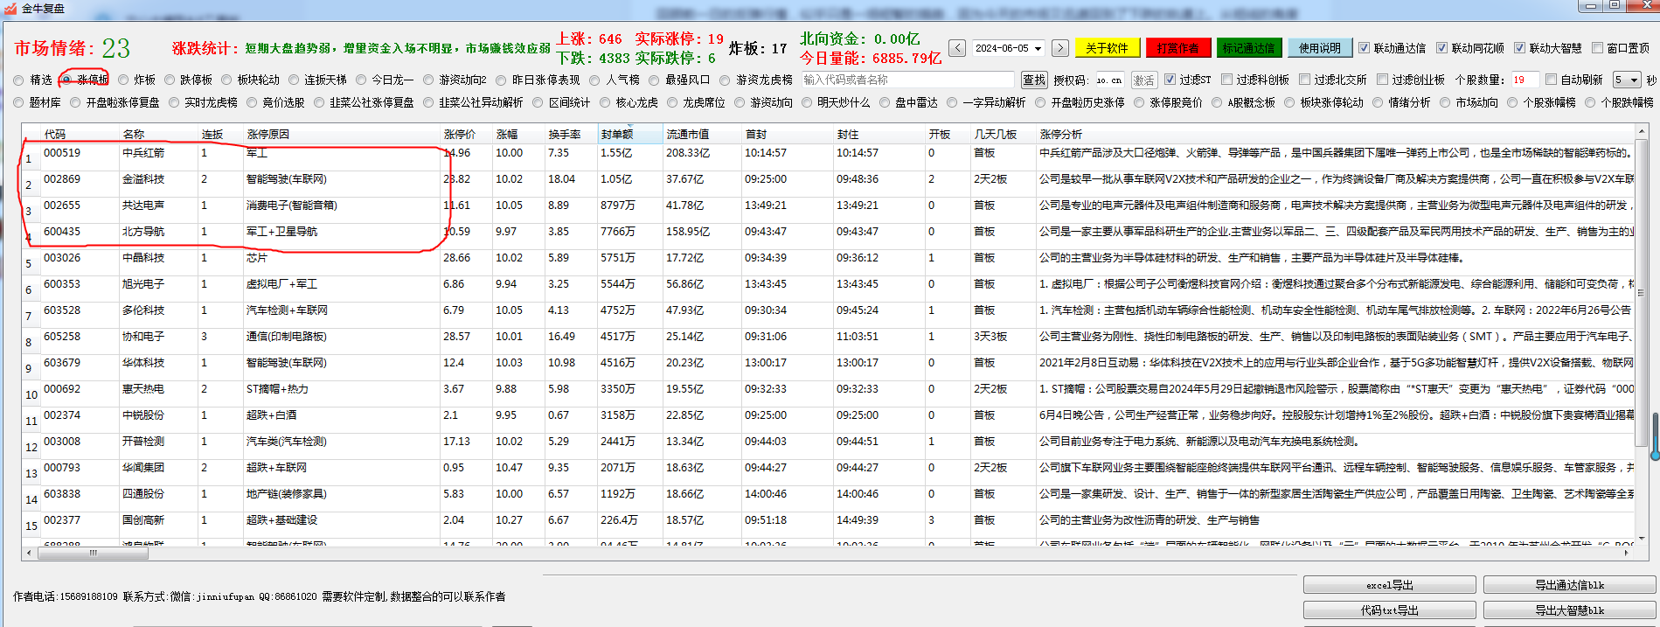This screenshot has height=627, width=1660.
Task: Select the 今日龙一 radio option
Action: click(361, 80)
